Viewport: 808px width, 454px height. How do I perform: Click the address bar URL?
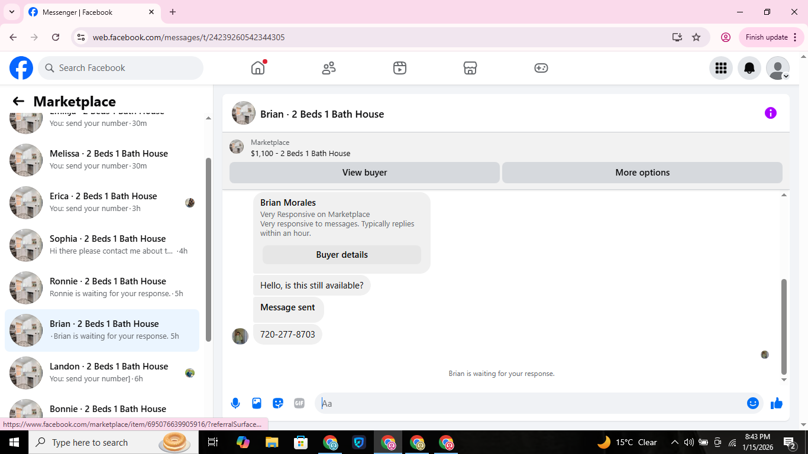(x=189, y=37)
